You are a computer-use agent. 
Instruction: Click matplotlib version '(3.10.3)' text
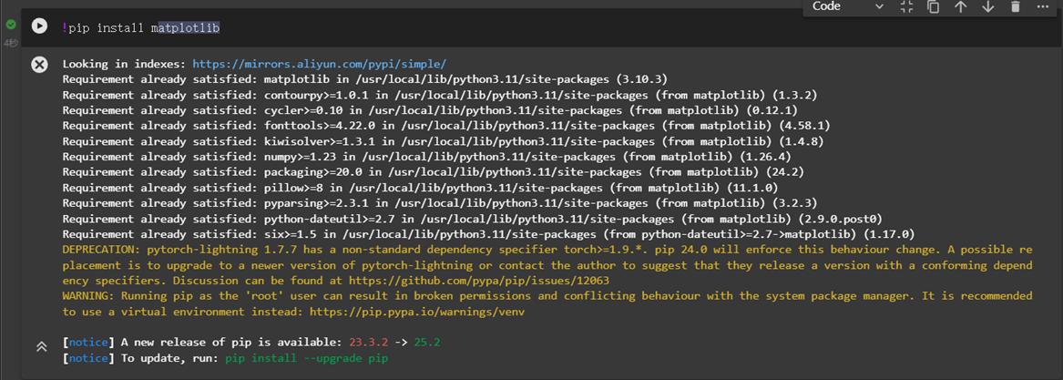(x=642, y=79)
